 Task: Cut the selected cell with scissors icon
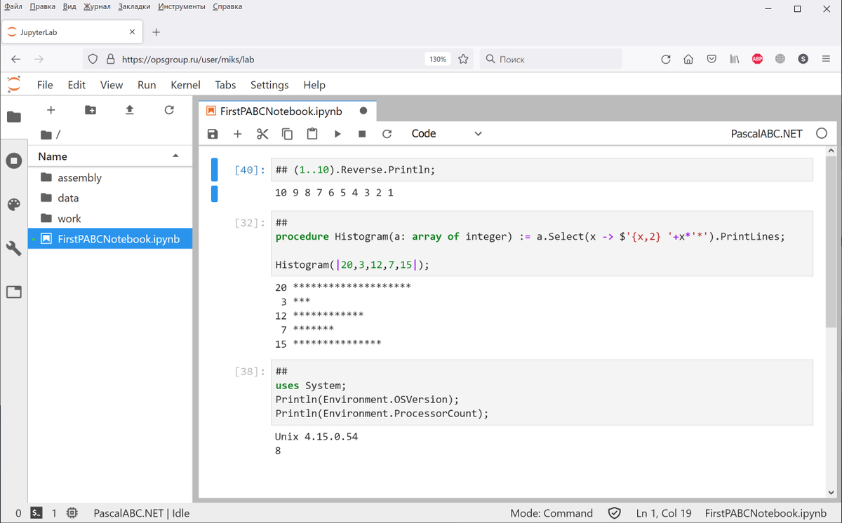(x=262, y=134)
